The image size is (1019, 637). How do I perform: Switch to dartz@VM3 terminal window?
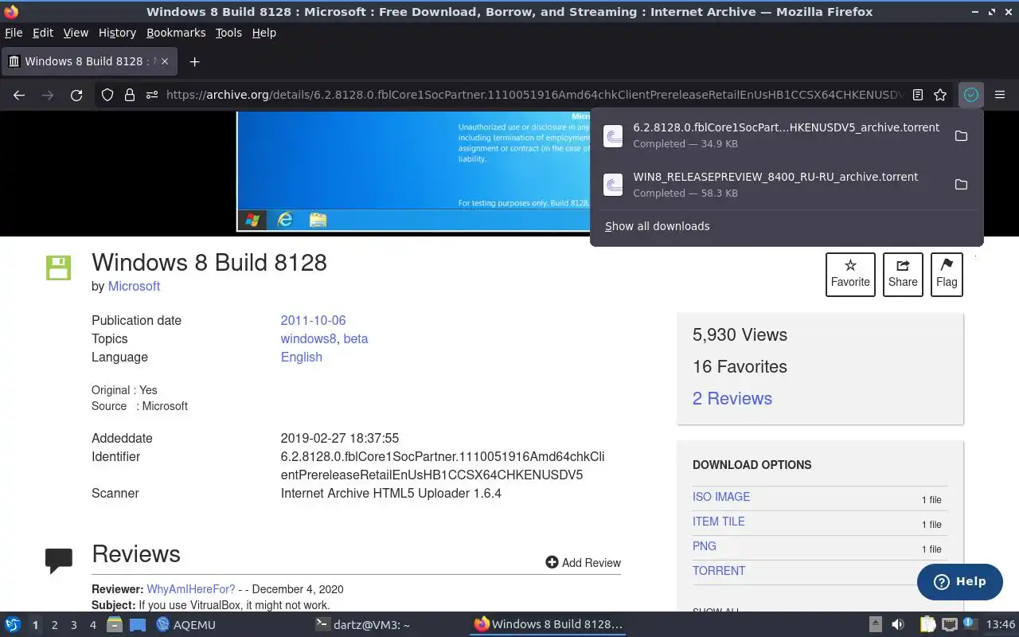[x=363, y=624]
